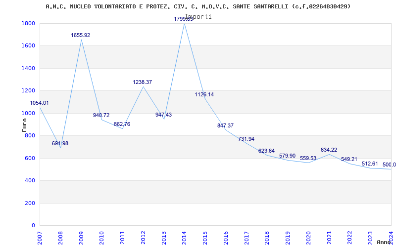Screen dimensions: 396x247
Task: Select the 2024 year tick label
Action: tap(391, 238)
